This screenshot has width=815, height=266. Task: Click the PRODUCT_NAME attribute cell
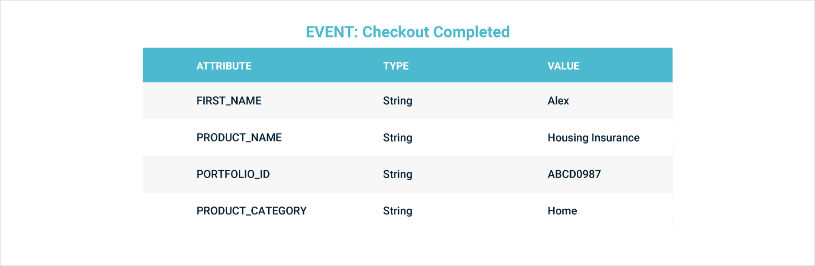tap(239, 138)
